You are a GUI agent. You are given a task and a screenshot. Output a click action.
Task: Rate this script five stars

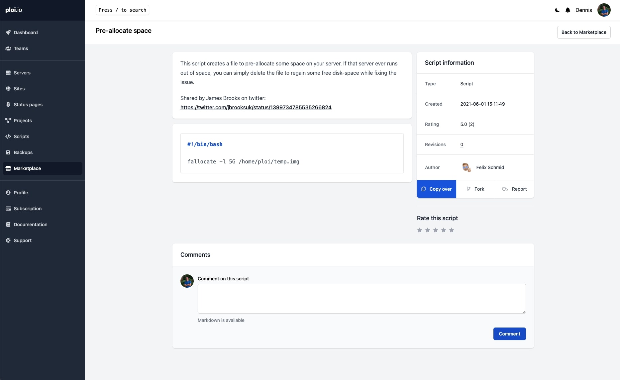[x=451, y=230]
